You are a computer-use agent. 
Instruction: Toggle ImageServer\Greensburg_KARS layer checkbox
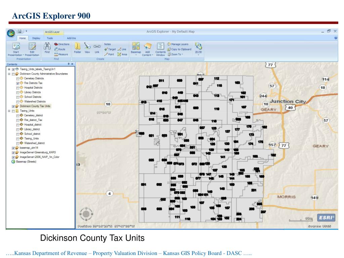tap(13, 153)
